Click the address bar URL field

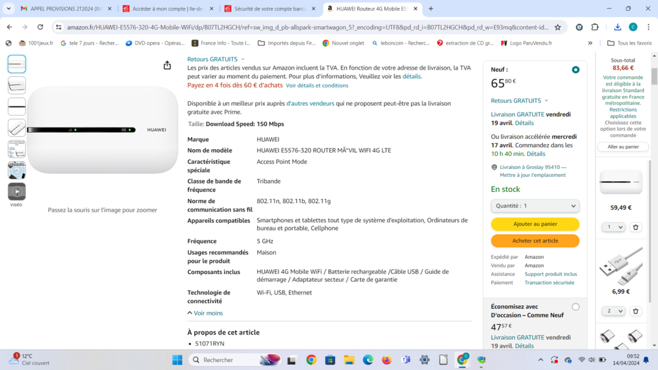point(307,27)
